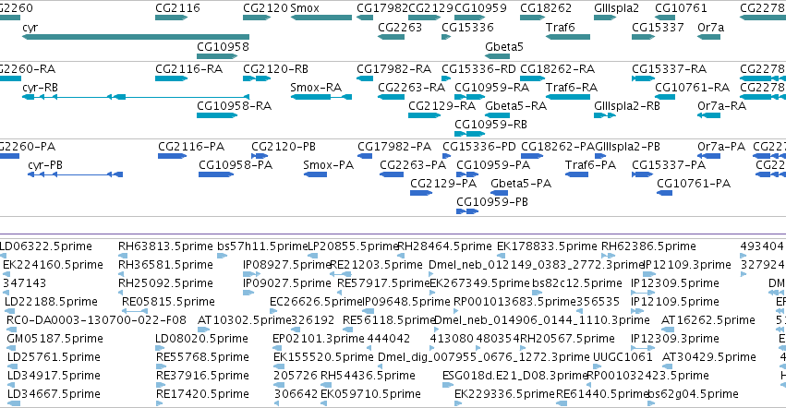Click the Or7a-PA protein bar
The width and height of the screenshot is (786, 408).
tap(708, 156)
